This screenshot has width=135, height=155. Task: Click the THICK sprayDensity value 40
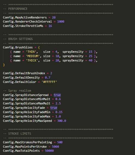[90, 60]
